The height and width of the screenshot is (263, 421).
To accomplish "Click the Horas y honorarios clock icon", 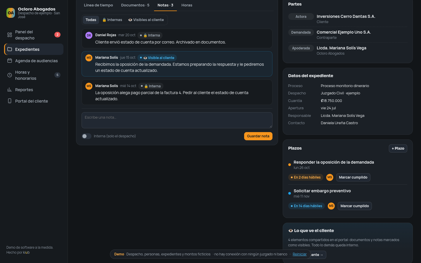I will pyautogui.click(x=10, y=75).
